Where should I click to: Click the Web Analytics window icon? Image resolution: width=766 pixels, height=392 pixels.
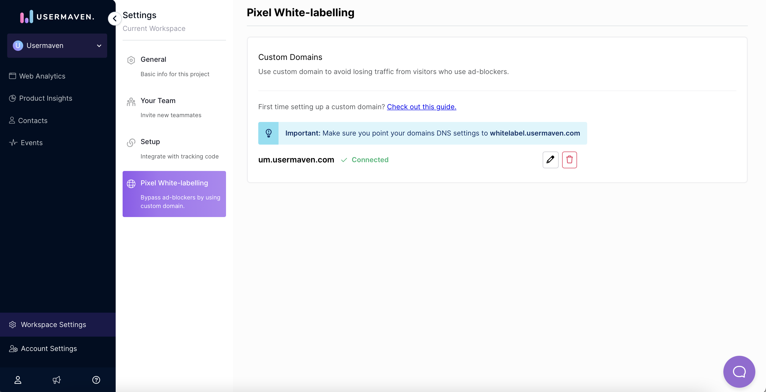point(13,76)
